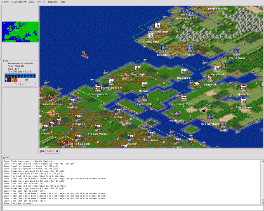Click chat line about stolen Communism from Italians

pos(40,164)
